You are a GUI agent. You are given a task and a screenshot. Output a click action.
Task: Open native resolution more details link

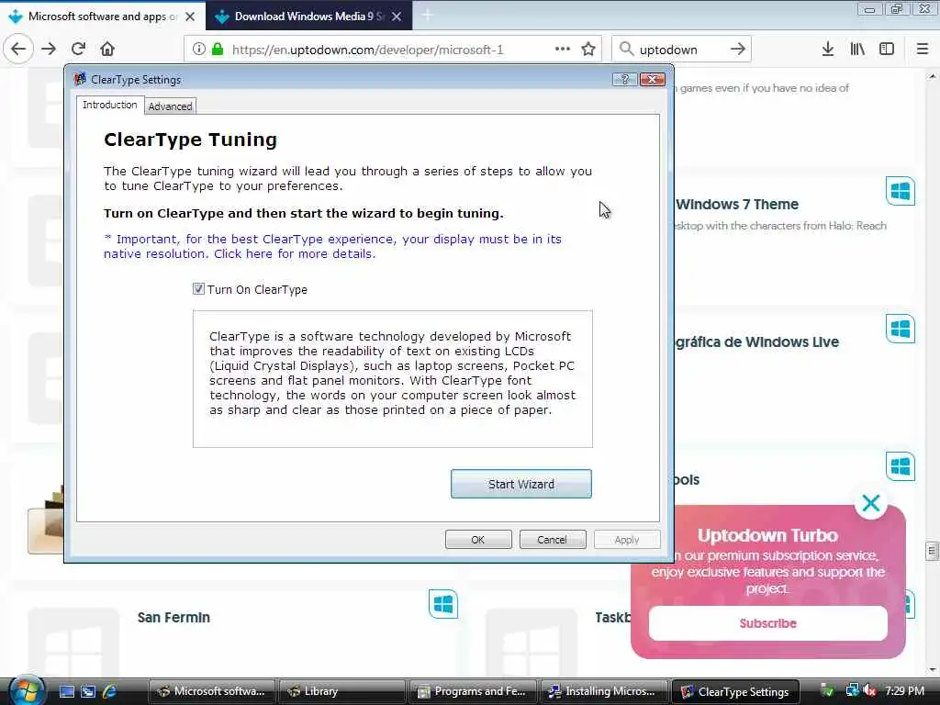tap(332, 246)
